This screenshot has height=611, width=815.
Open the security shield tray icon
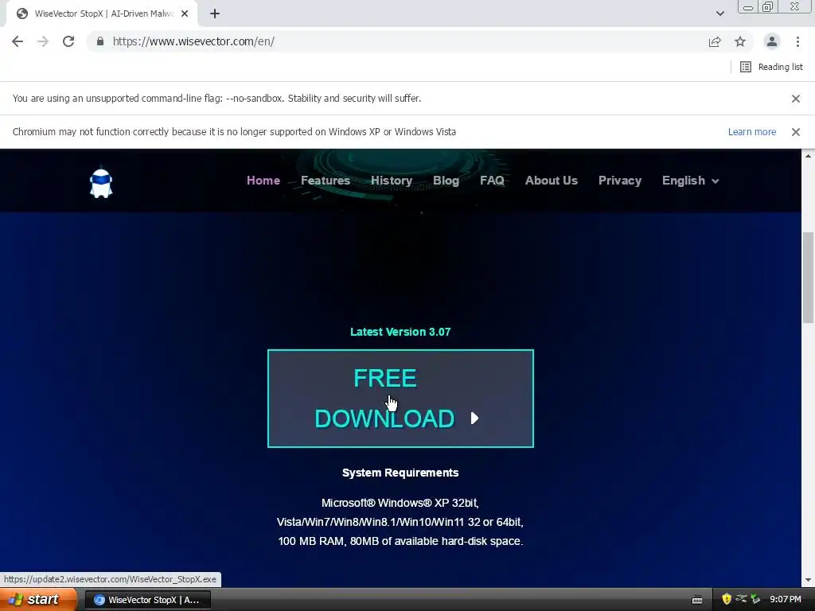tap(727, 600)
